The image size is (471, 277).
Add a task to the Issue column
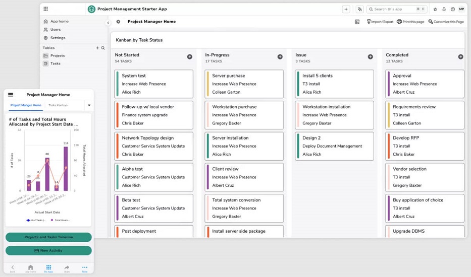coord(370,57)
